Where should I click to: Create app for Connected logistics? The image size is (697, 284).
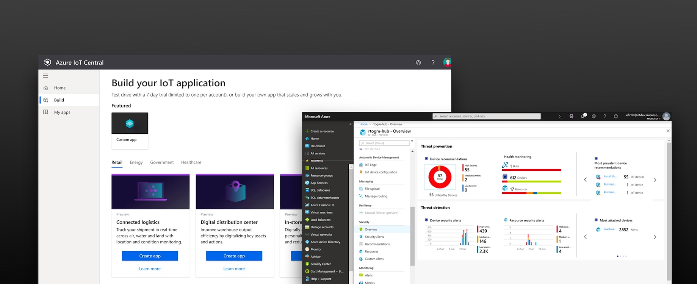[x=150, y=256]
